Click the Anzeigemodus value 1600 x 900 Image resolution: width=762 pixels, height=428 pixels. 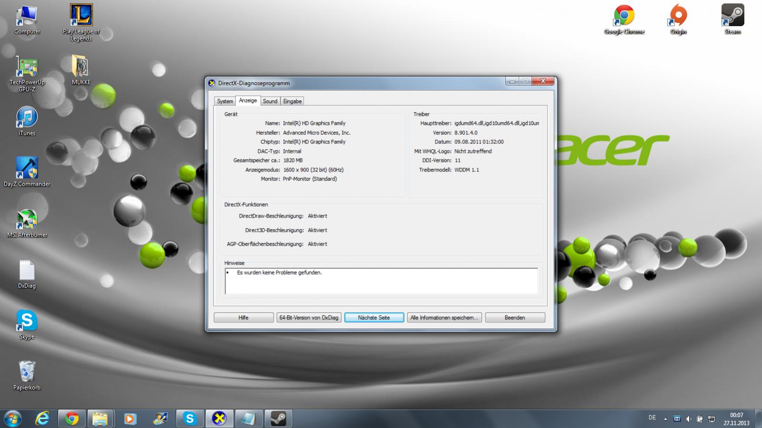(313, 170)
